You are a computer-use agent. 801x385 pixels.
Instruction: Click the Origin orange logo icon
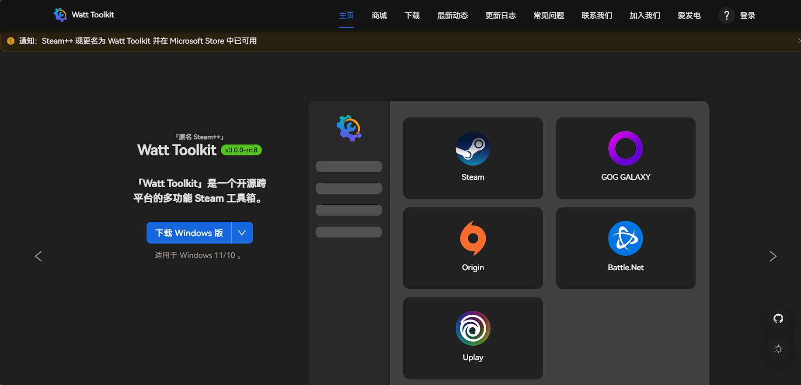[473, 238]
